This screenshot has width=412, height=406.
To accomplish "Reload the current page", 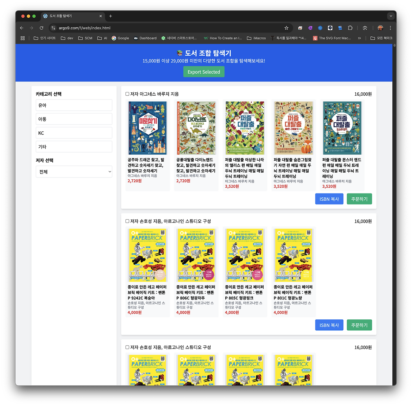I will (42, 28).
